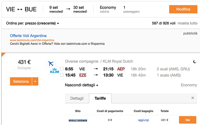Collapse Nascondi dettagli section
The image size is (200, 125).
click(81, 85)
